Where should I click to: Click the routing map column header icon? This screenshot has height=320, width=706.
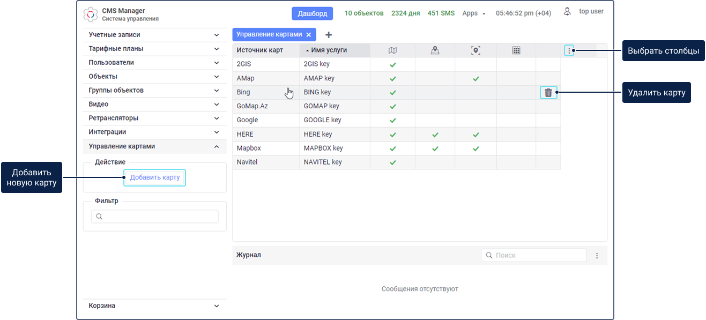coord(435,50)
